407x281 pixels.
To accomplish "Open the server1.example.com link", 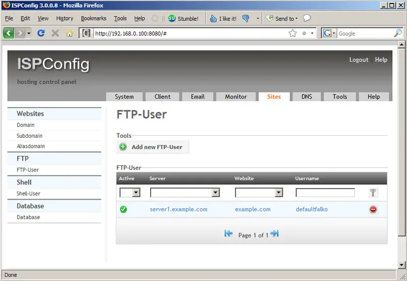I will (179, 209).
